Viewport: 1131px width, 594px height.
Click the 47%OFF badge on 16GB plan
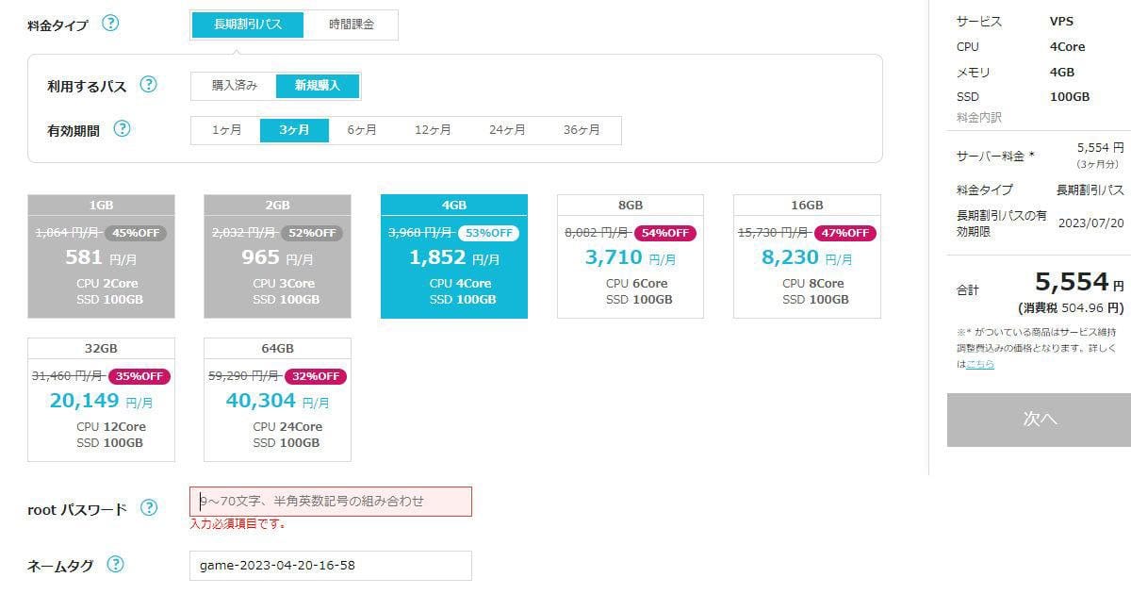[x=845, y=233]
